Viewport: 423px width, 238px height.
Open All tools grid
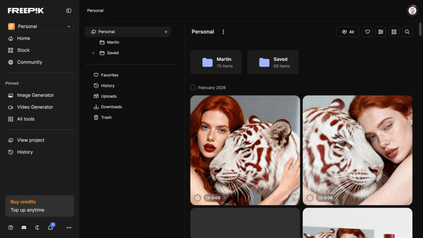(40, 119)
